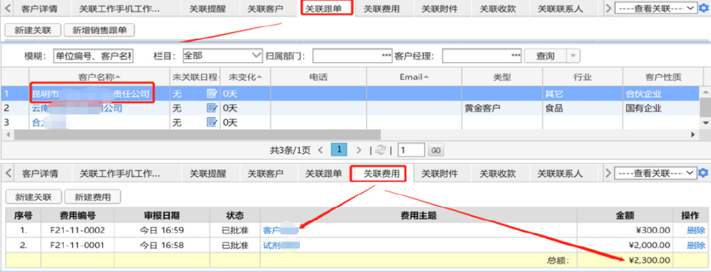The width and height of the screenshot is (711, 272).
Task: Open settings gear in upper tab bar
Action: 703,8
